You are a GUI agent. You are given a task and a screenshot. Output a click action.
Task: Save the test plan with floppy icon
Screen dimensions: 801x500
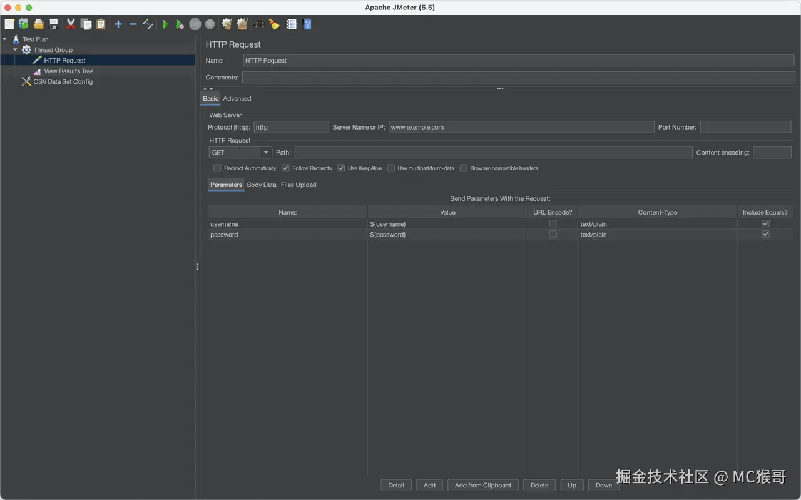tap(54, 24)
